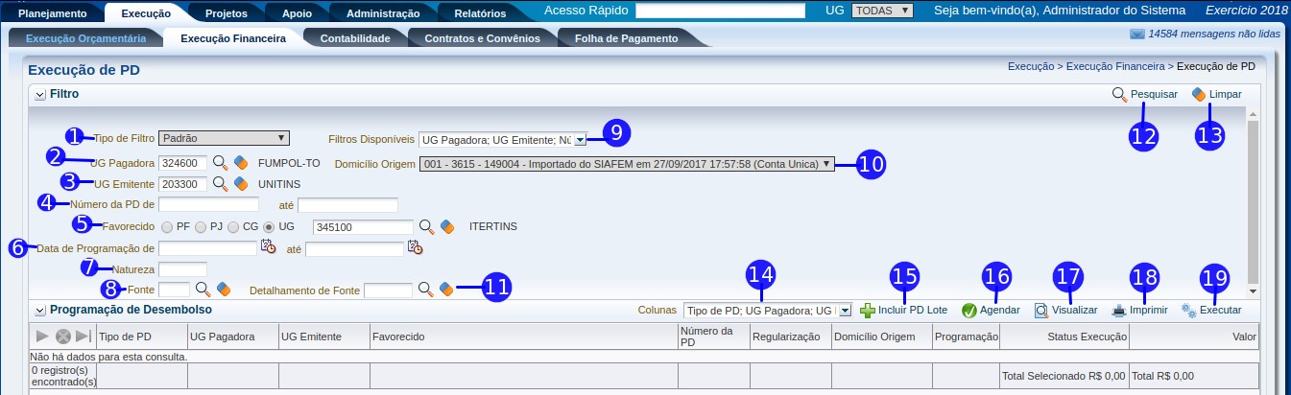Click the Pesquisar button
The height and width of the screenshot is (395, 1291).
point(1144,95)
